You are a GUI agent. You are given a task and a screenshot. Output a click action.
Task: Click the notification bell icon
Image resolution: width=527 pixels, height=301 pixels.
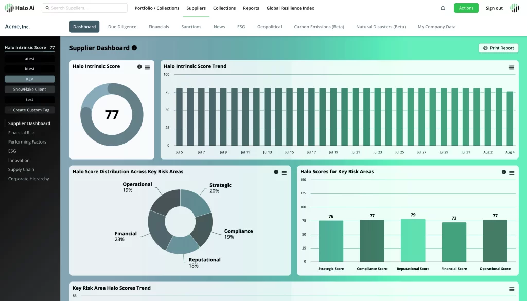click(443, 8)
